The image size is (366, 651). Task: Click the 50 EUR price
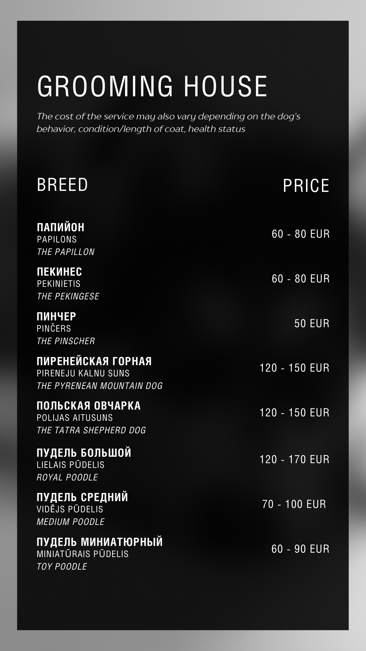click(312, 323)
